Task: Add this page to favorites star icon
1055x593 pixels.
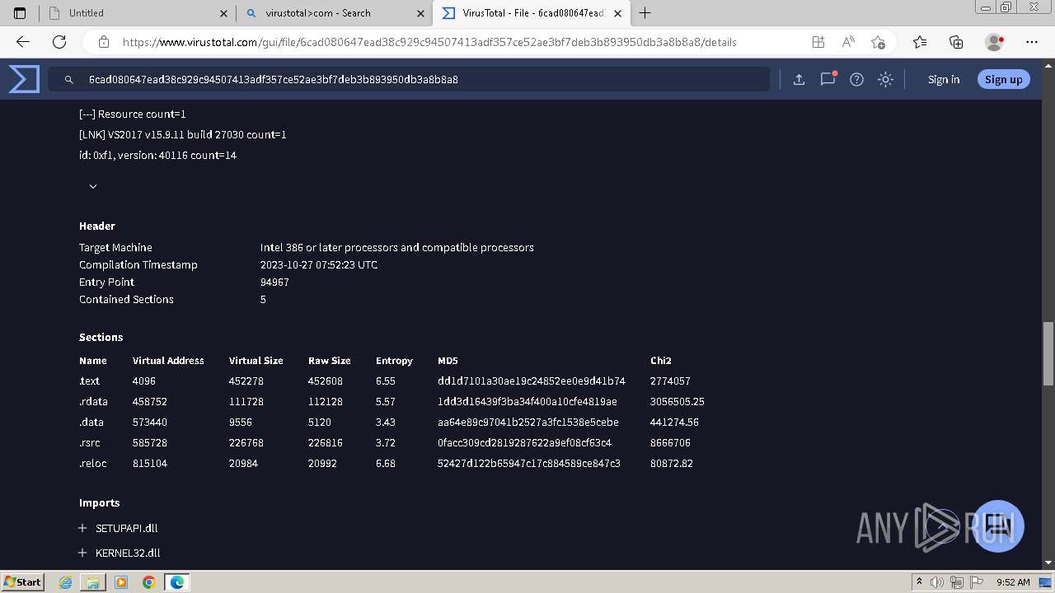Action: click(x=878, y=42)
